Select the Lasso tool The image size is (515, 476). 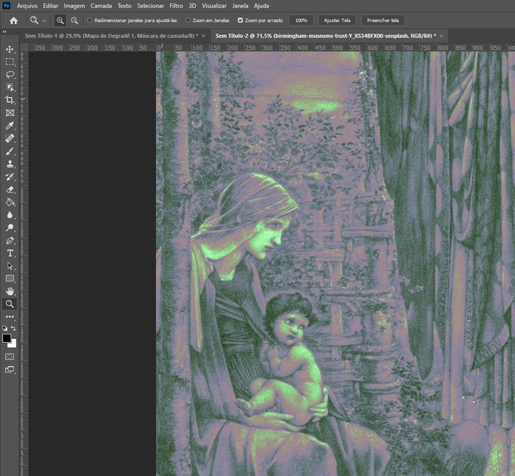[10, 75]
